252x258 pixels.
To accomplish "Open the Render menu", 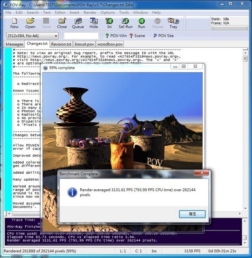I will point(90,12).
